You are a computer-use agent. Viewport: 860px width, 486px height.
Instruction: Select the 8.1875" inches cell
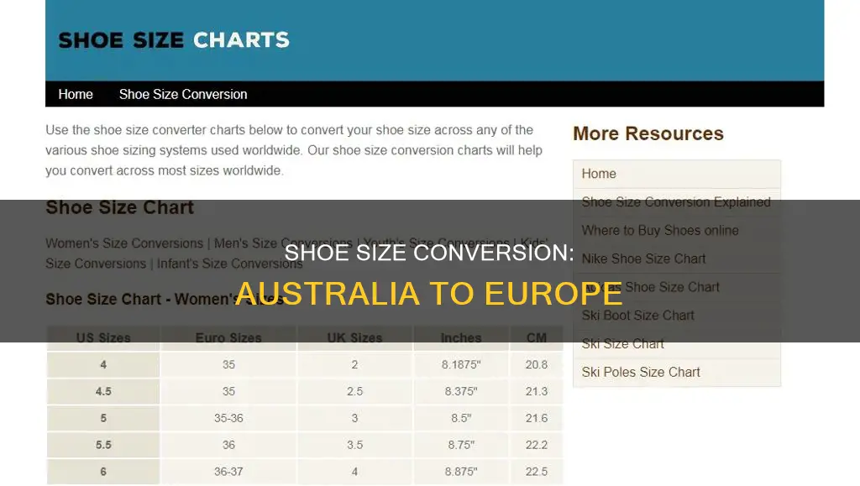461,364
